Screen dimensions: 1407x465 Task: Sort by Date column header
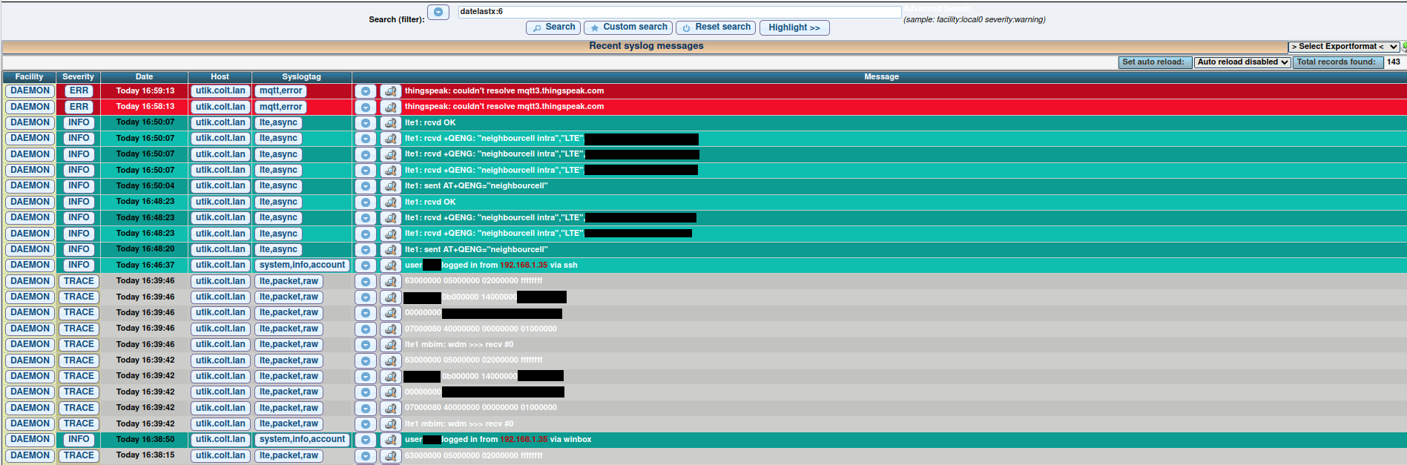(x=145, y=76)
